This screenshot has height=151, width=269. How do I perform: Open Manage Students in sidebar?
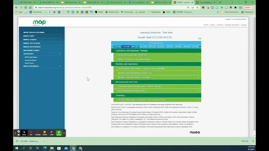pyautogui.click(x=30, y=40)
